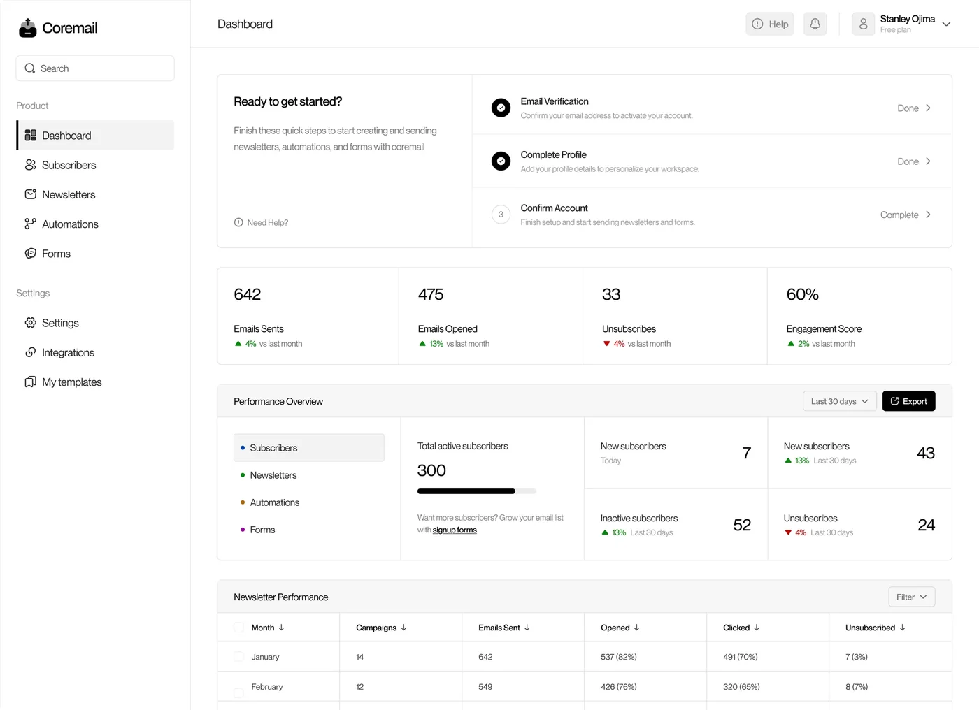The image size is (979, 710).
Task: Click the Settings gear icon
Action: [31, 323]
